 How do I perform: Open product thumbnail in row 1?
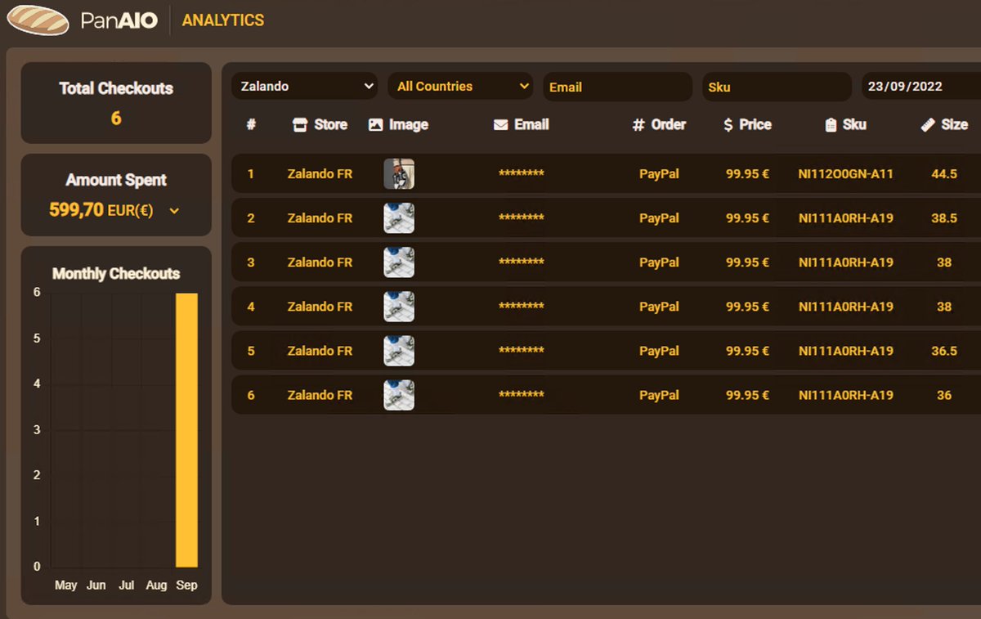[x=399, y=174]
